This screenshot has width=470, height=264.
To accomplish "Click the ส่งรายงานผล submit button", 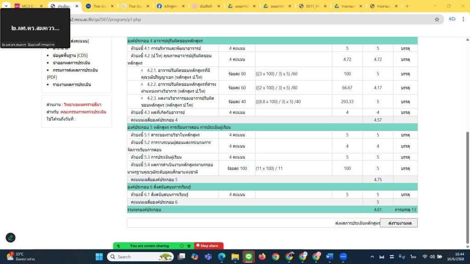I will click(x=399, y=223).
